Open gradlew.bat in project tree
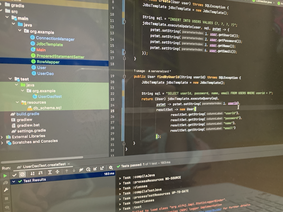Viewport: 283px width, 212px height. tap(28, 125)
